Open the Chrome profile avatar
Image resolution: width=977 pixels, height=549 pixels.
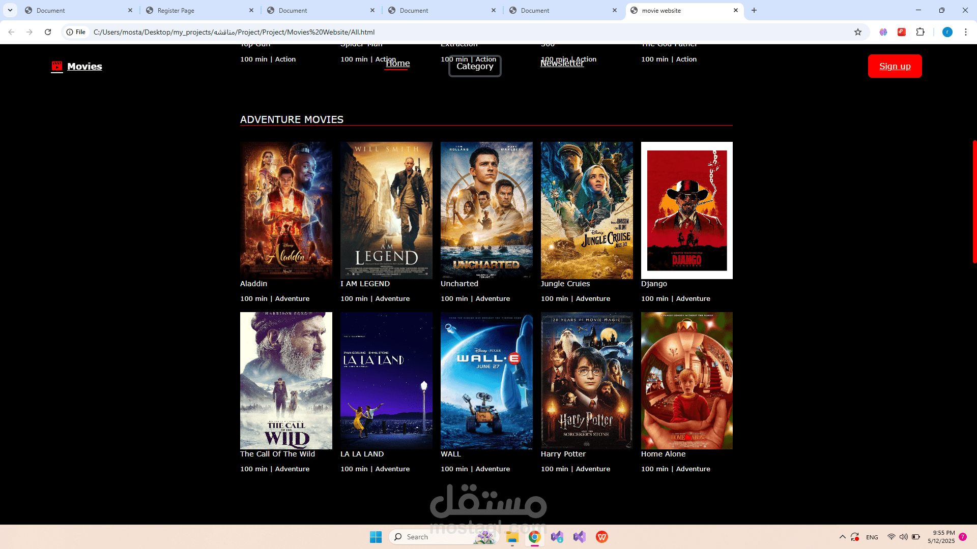tap(947, 32)
